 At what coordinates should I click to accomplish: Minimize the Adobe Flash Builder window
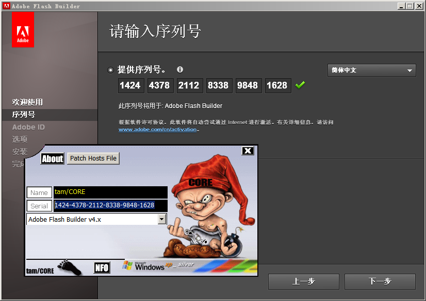click(x=401, y=6)
